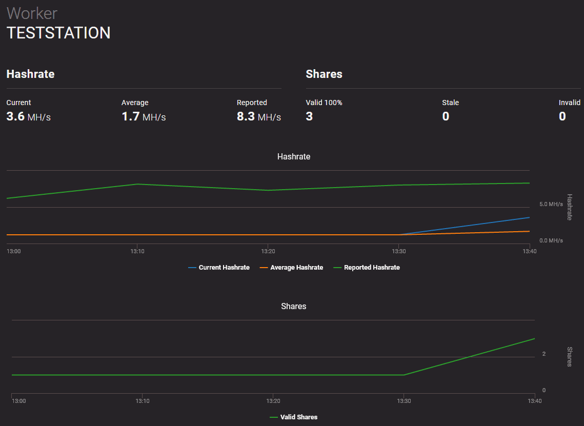The image size is (584, 426).
Task: Toggle Valid Shares legend entry
Action: [293, 417]
